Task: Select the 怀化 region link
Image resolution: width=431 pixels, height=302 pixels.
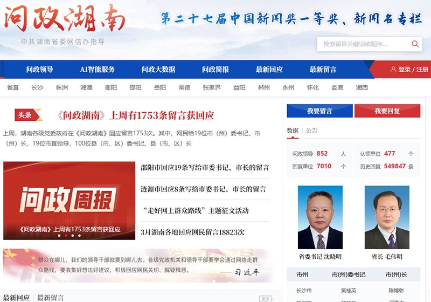Action: 313,87
